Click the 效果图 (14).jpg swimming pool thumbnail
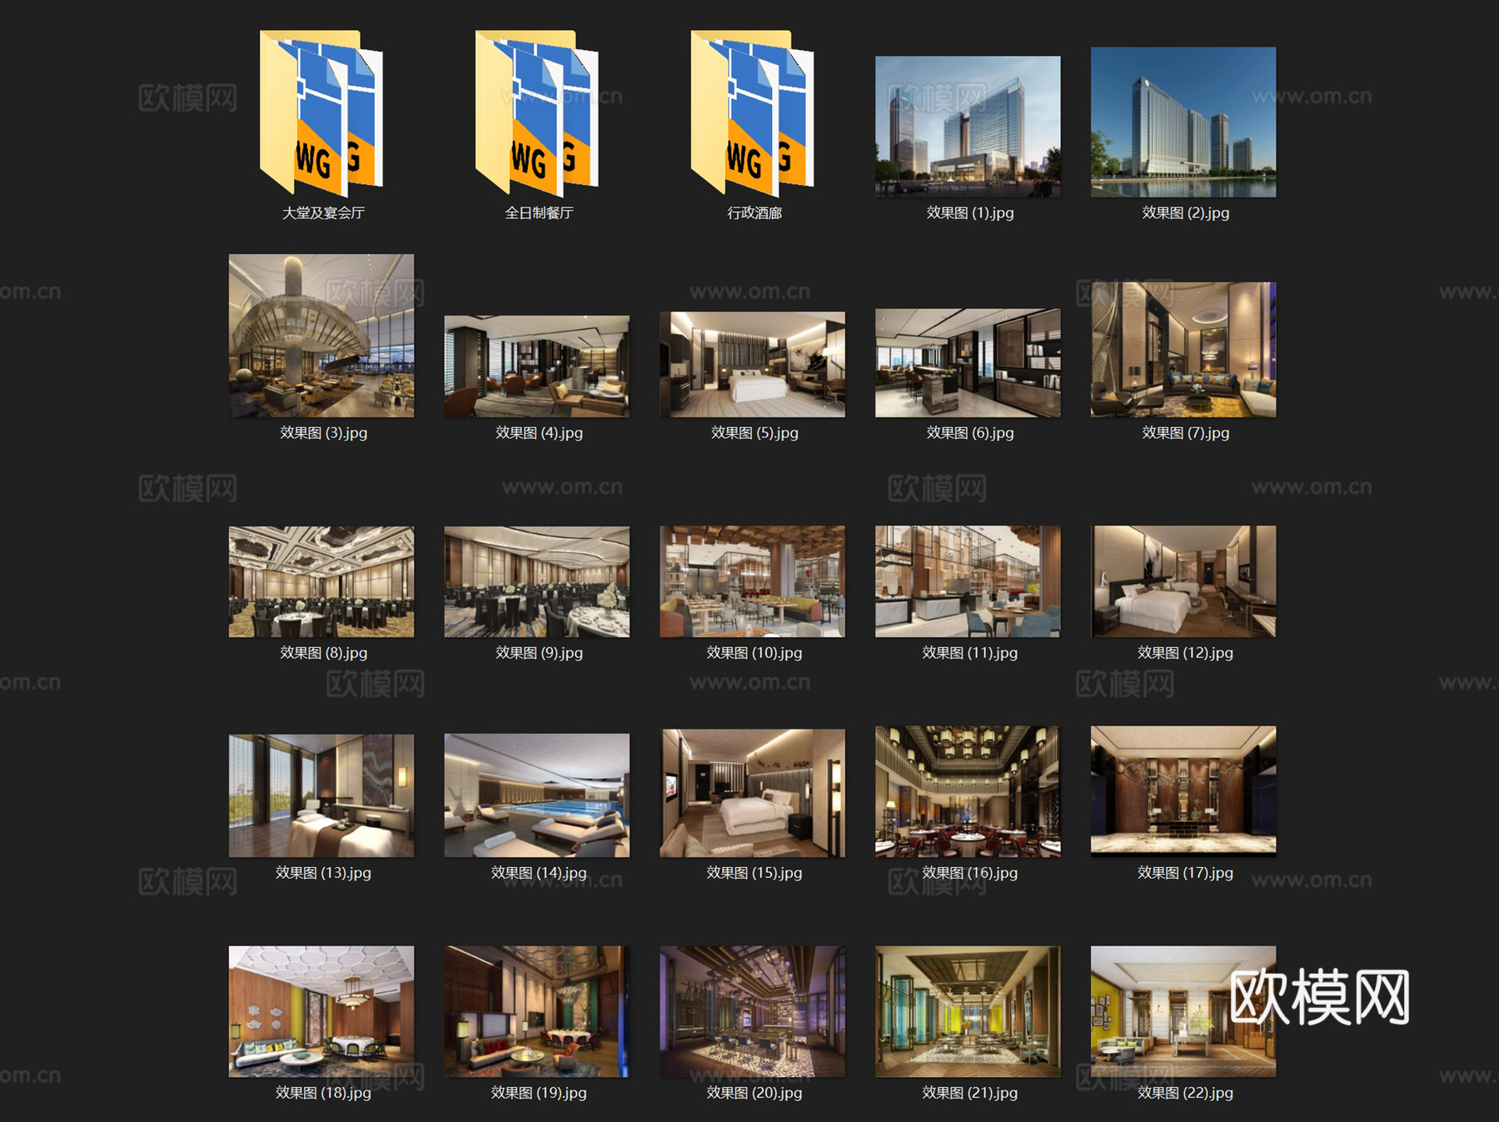 point(537,795)
